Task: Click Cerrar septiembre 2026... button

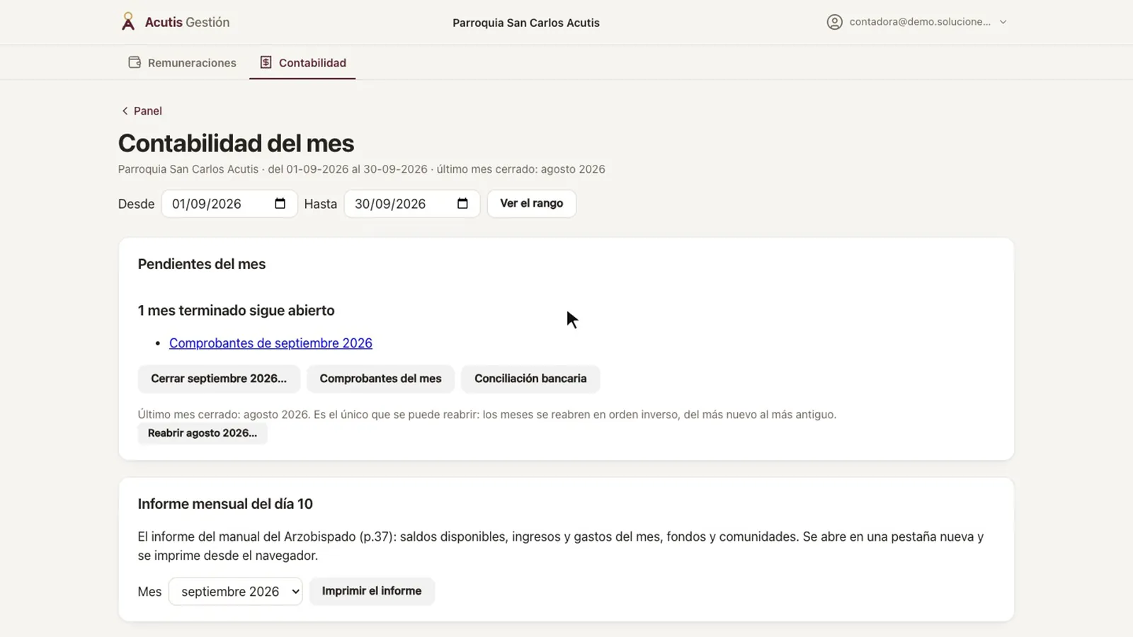Action: coord(219,379)
